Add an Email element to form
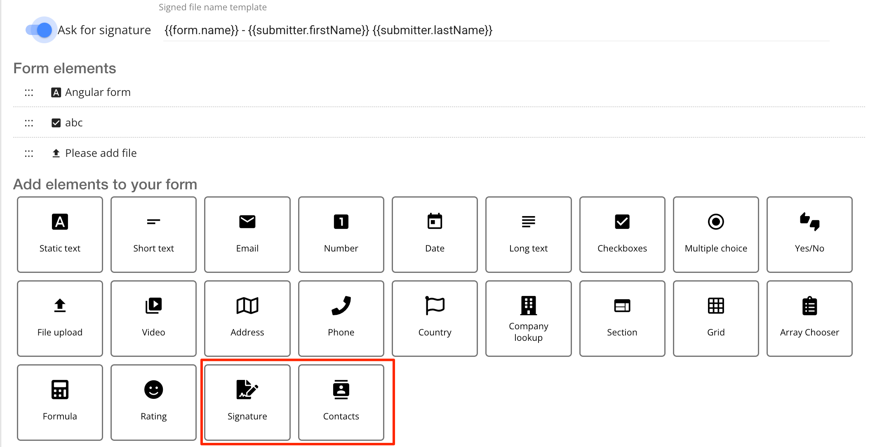875x447 pixels. tap(247, 234)
